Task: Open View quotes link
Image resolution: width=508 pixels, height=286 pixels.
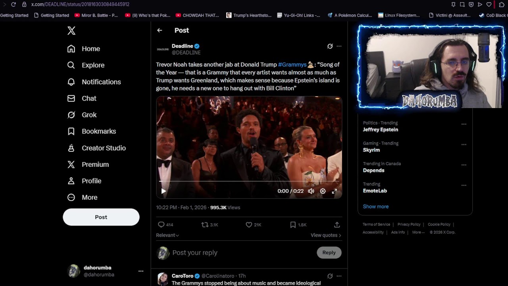Action: pyautogui.click(x=326, y=235)
